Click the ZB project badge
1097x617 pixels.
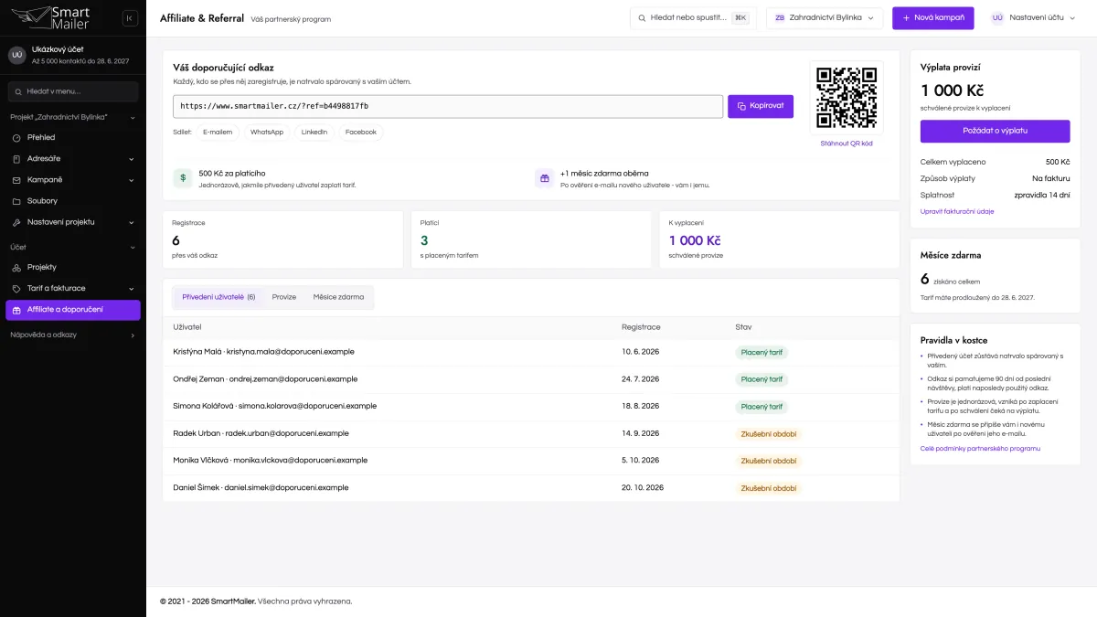[780, 17]
